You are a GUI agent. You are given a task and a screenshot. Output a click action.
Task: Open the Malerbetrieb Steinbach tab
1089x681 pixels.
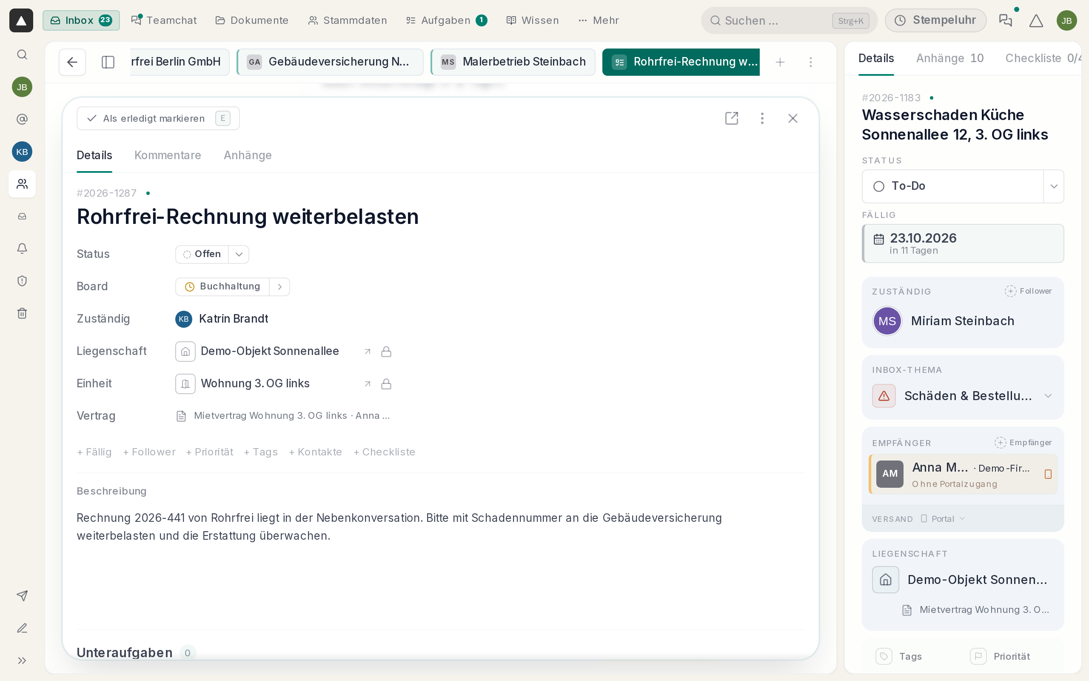coord(513,62)
